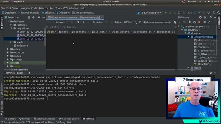Collapse the database folder in Project tree
Image resolution: width=221 pixels, height=124 pixels.
pyautogui.click(x=8, y=21)
